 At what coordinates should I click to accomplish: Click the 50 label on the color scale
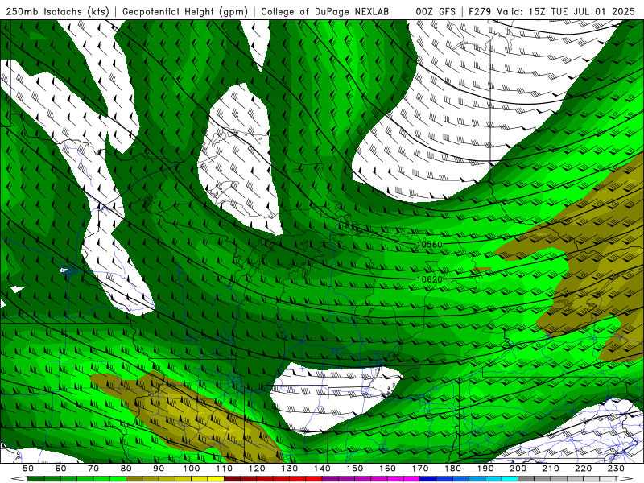(28, 469)
